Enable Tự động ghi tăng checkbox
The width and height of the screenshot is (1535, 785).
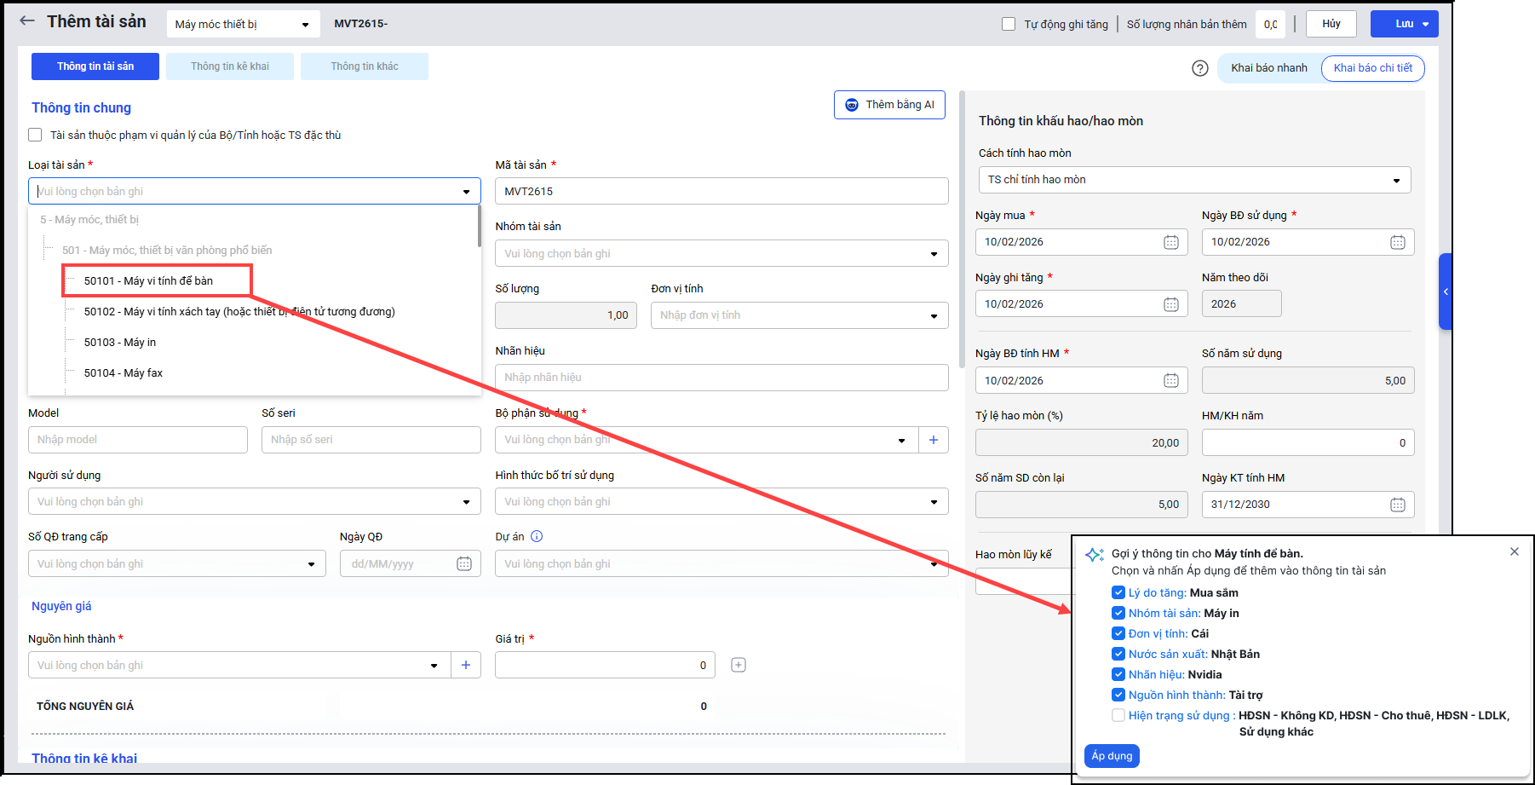pos(1009,24)
